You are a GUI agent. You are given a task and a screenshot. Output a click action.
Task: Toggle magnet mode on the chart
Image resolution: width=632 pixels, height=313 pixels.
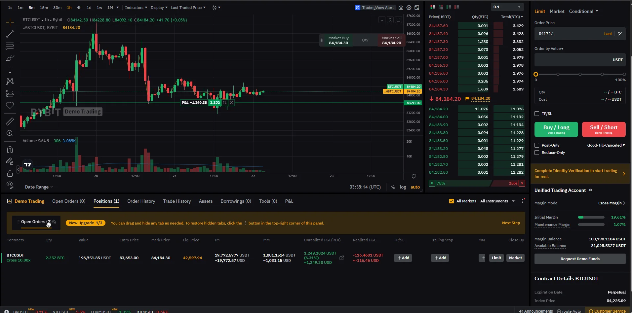[x=10, y=150]
